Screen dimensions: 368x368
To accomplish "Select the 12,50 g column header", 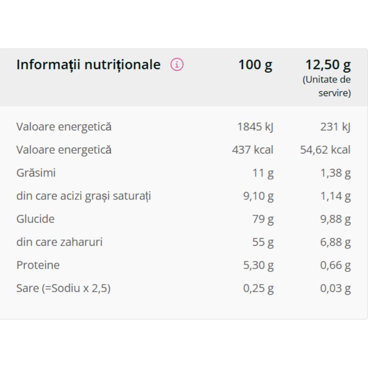I will pyautogui.click(x=328, y=65).
